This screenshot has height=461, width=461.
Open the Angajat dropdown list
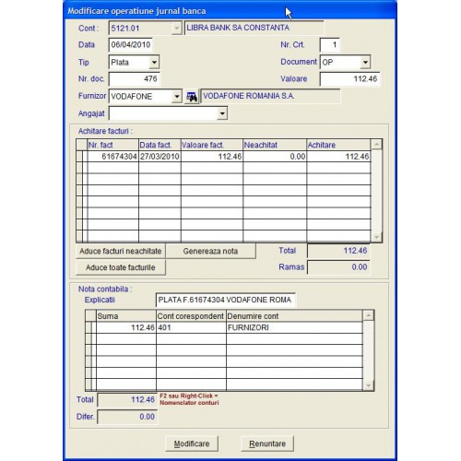pyautogui.click(x=222, y=113)
